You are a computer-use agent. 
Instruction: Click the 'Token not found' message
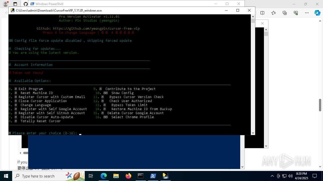coord(28,73)
